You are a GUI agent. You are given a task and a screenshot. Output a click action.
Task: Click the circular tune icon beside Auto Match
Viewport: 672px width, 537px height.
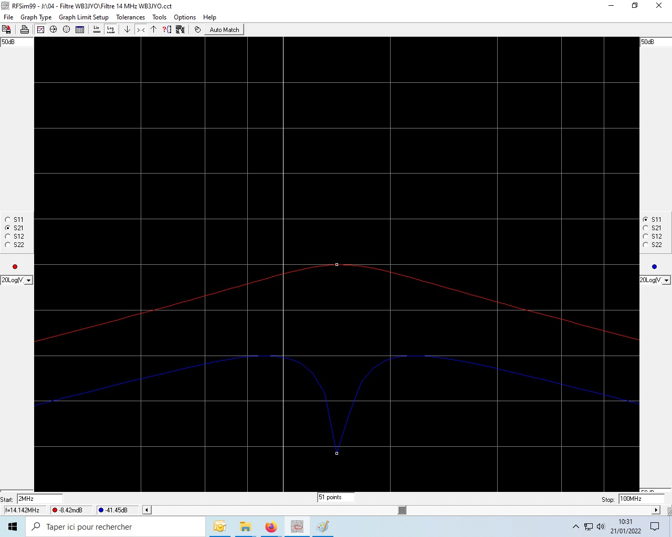[x=197, y=29]
